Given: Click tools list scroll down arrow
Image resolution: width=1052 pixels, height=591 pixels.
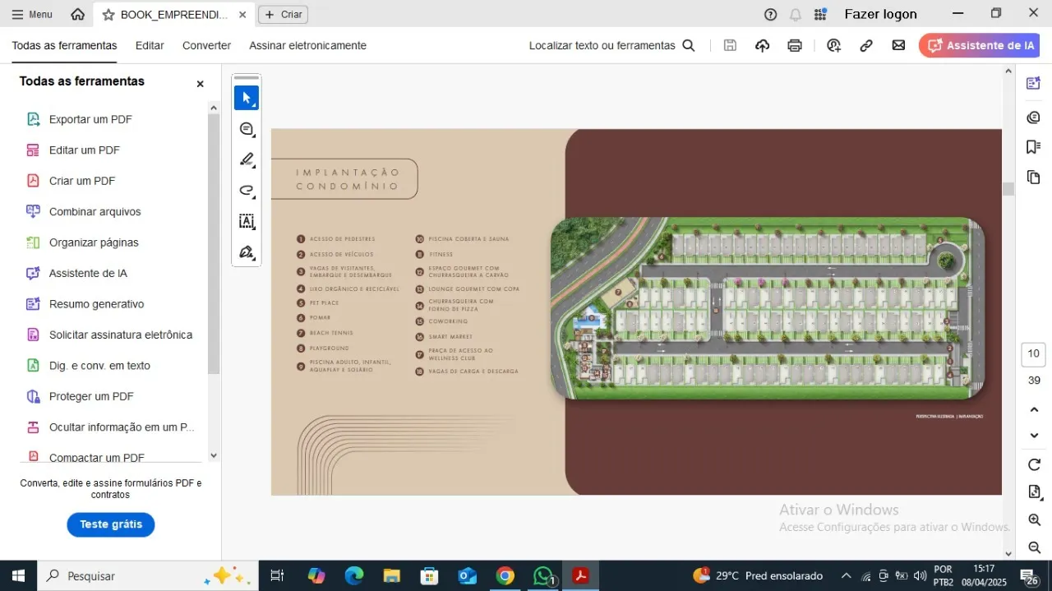Looking at the screenshot, I should coord(214,455).
